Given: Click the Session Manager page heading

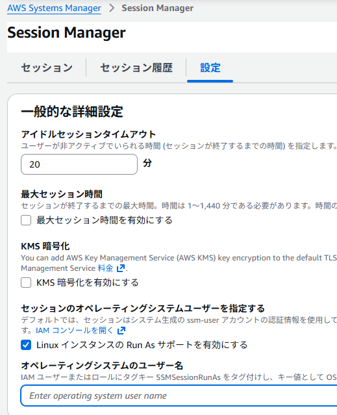Looking at the screenshot, I should point(66,33).
